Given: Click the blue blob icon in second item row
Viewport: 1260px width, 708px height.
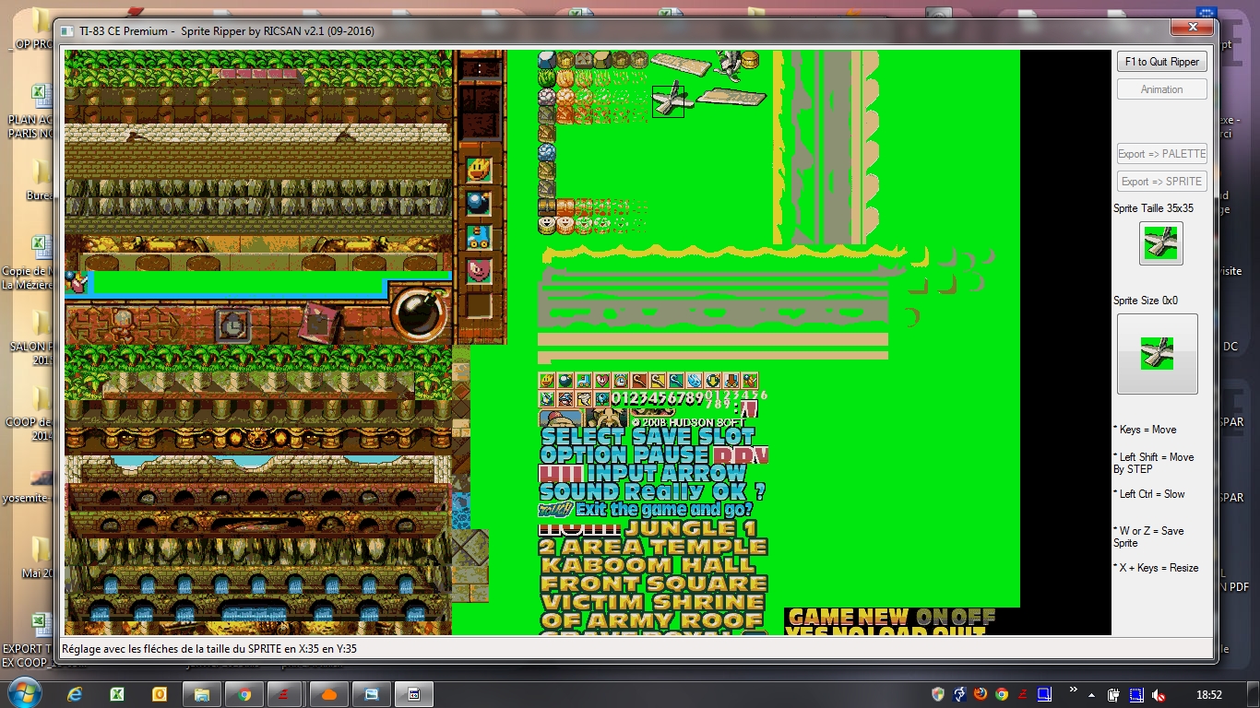Looking at the screenshot, I should coord(602,398).
